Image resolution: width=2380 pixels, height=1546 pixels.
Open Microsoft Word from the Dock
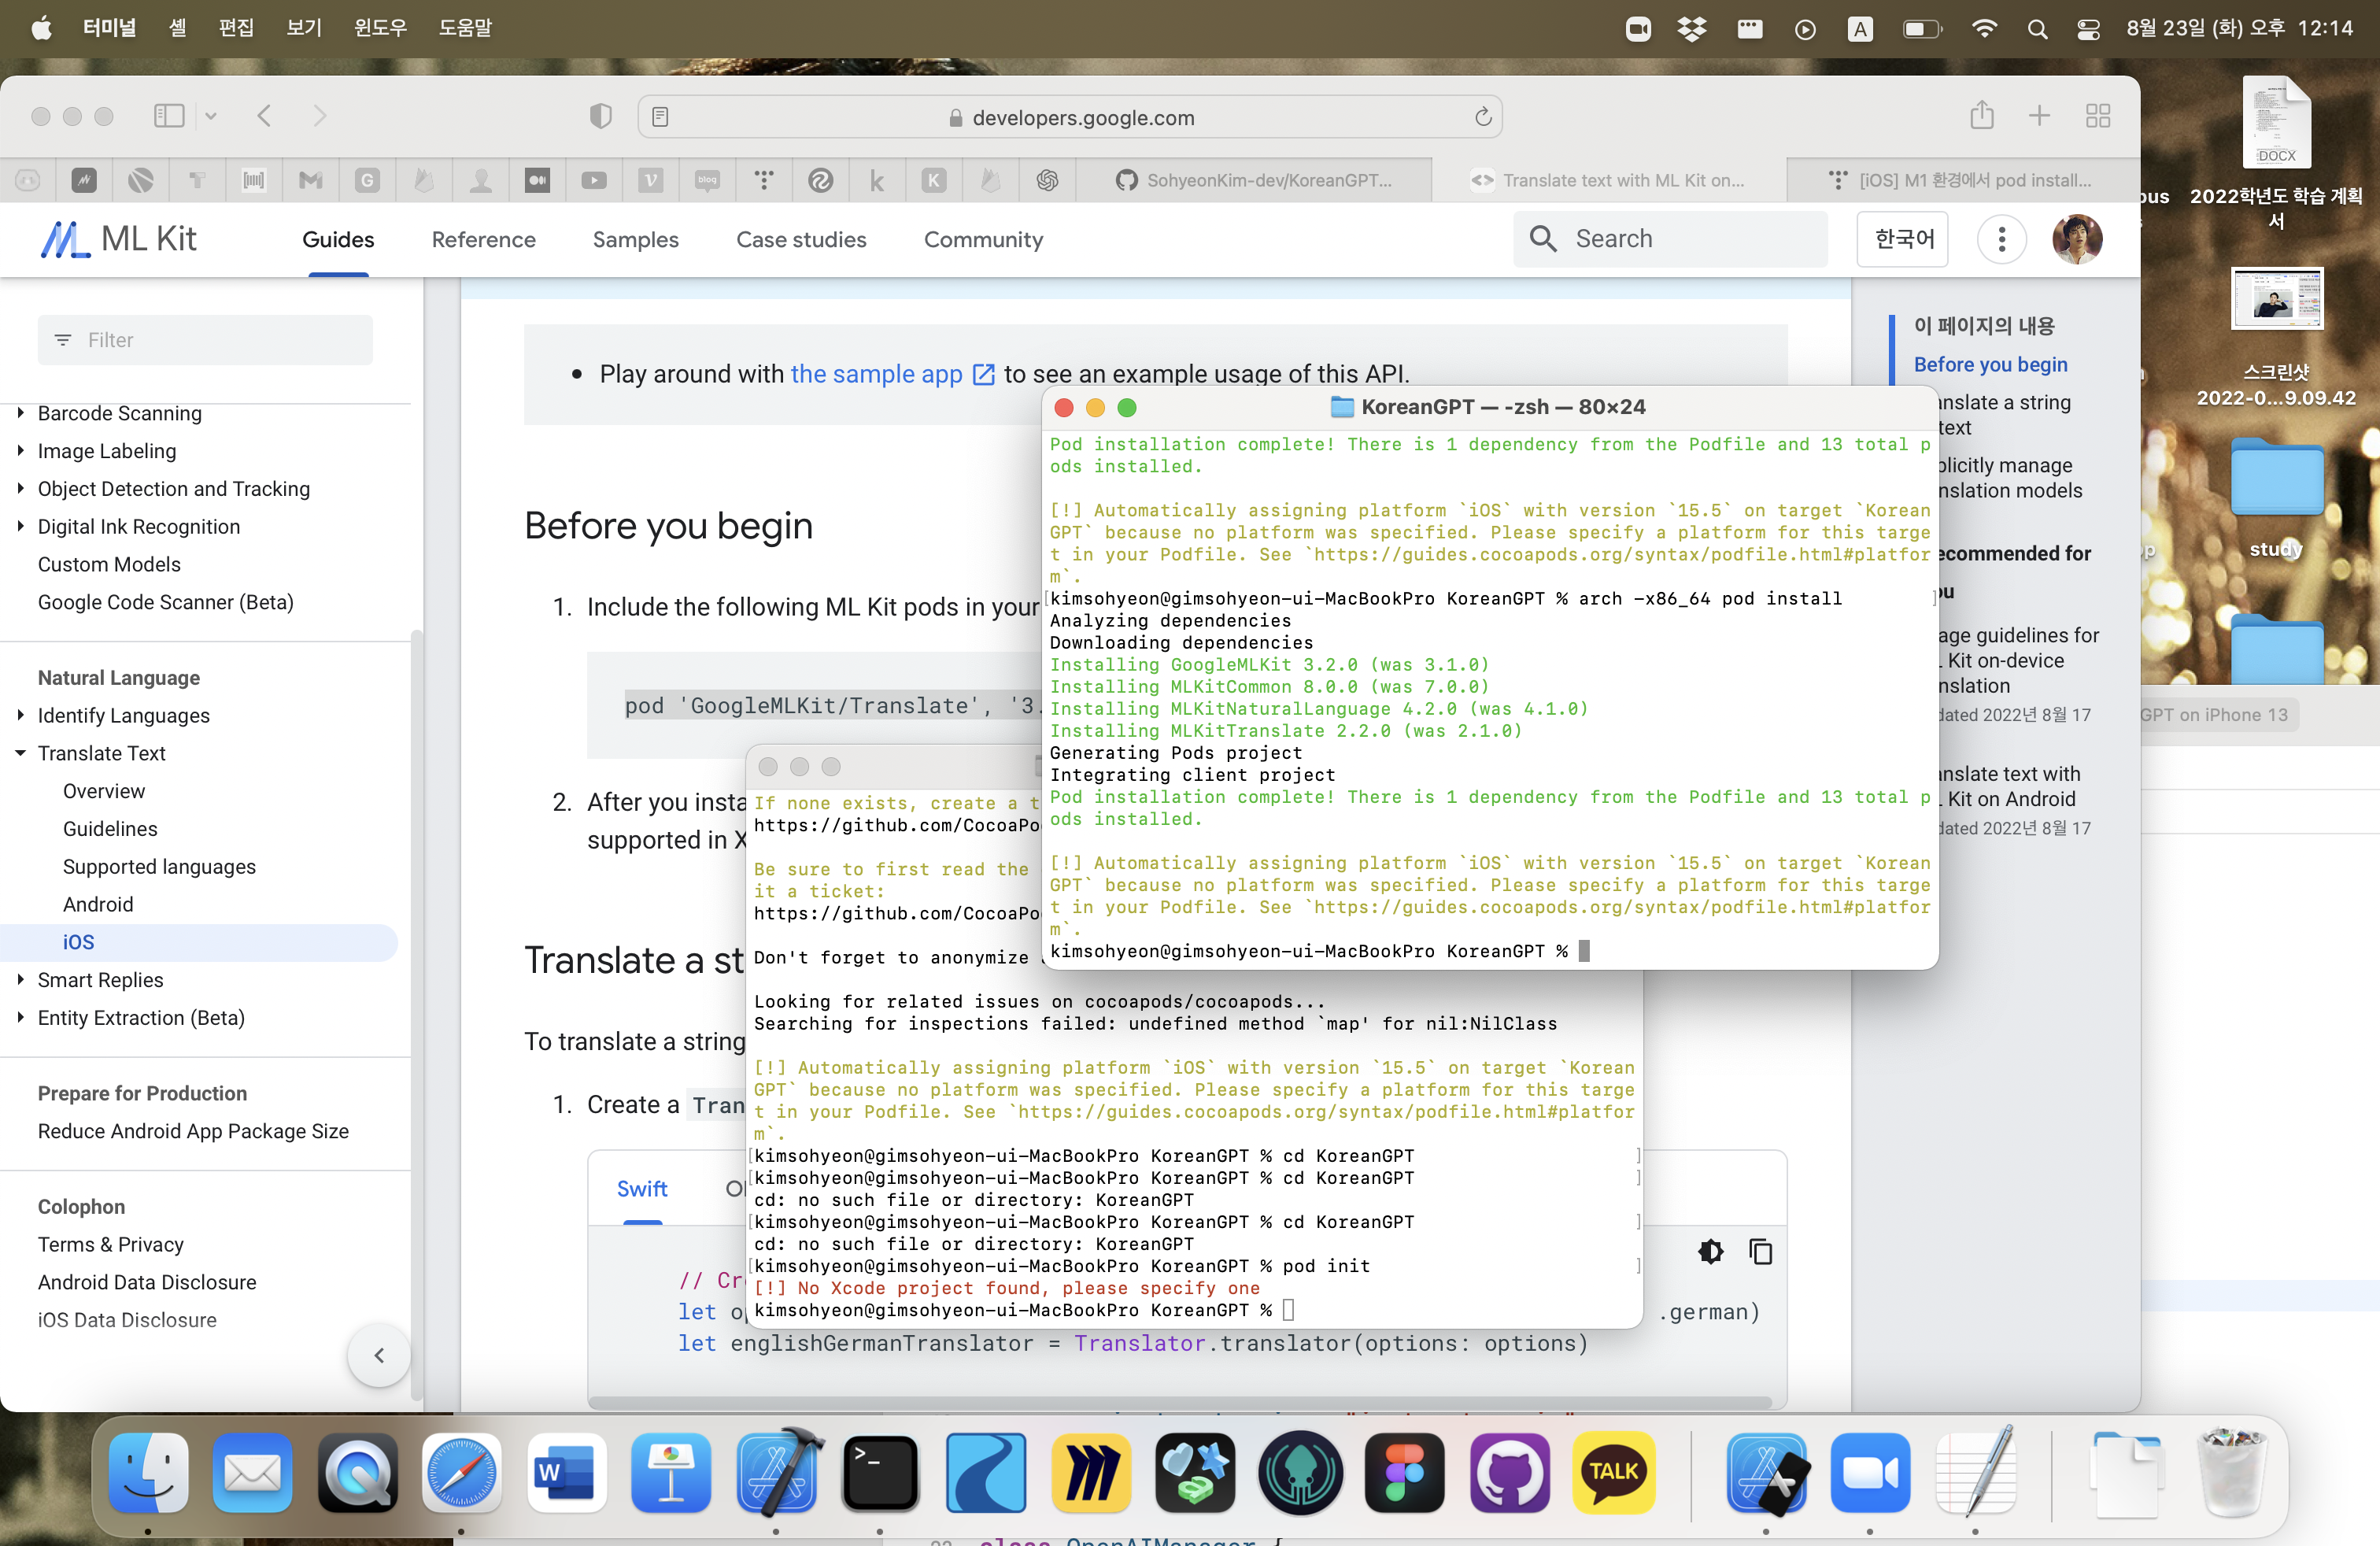pyautogui.click(x=567, y=1473)
